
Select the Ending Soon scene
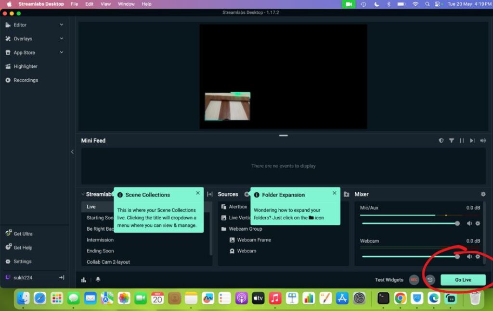point(100,251)
